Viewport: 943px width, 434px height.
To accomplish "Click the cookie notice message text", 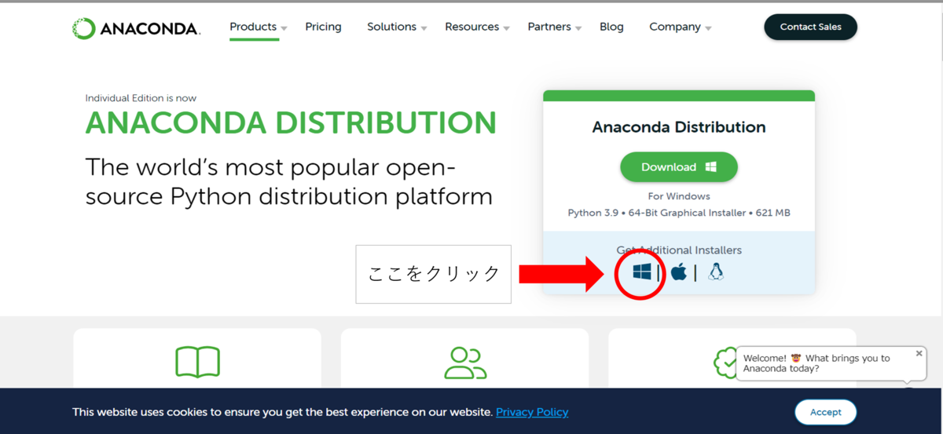I will (283, 412).
